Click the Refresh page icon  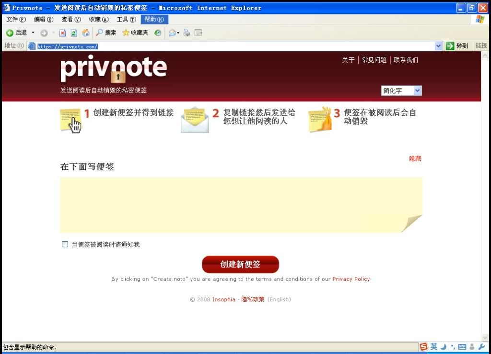tap(74, 33)
